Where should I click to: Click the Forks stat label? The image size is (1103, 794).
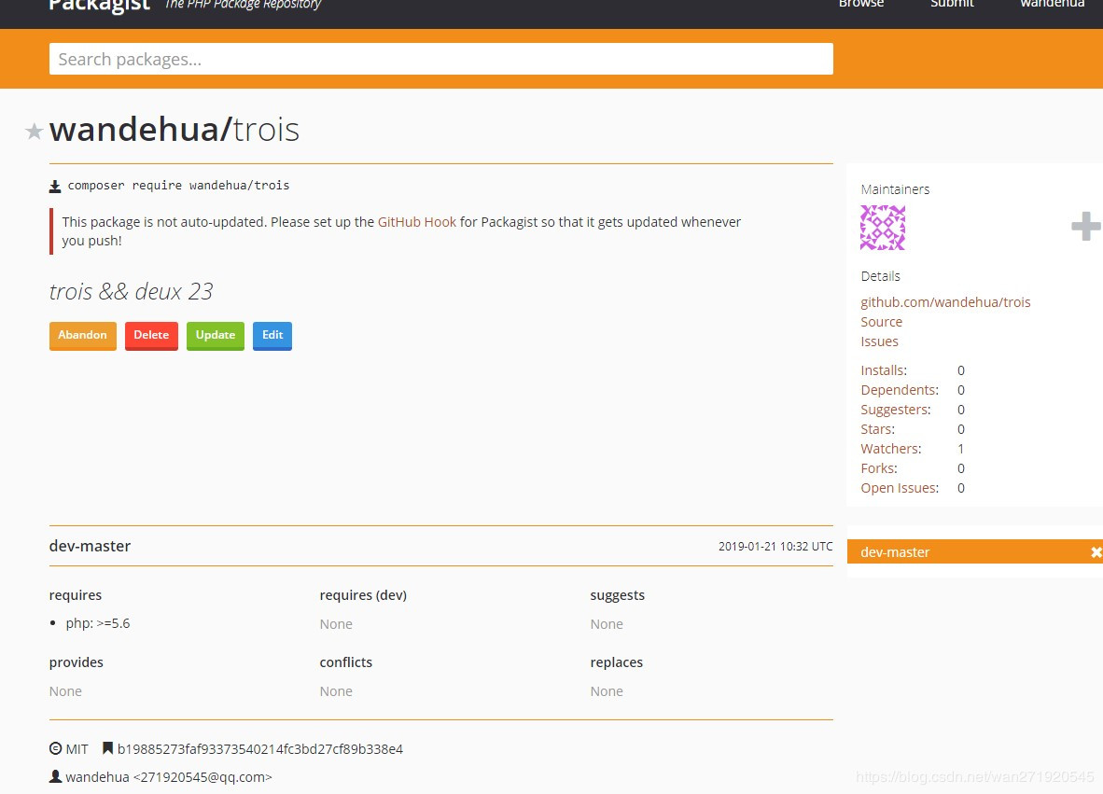[879, 469]
